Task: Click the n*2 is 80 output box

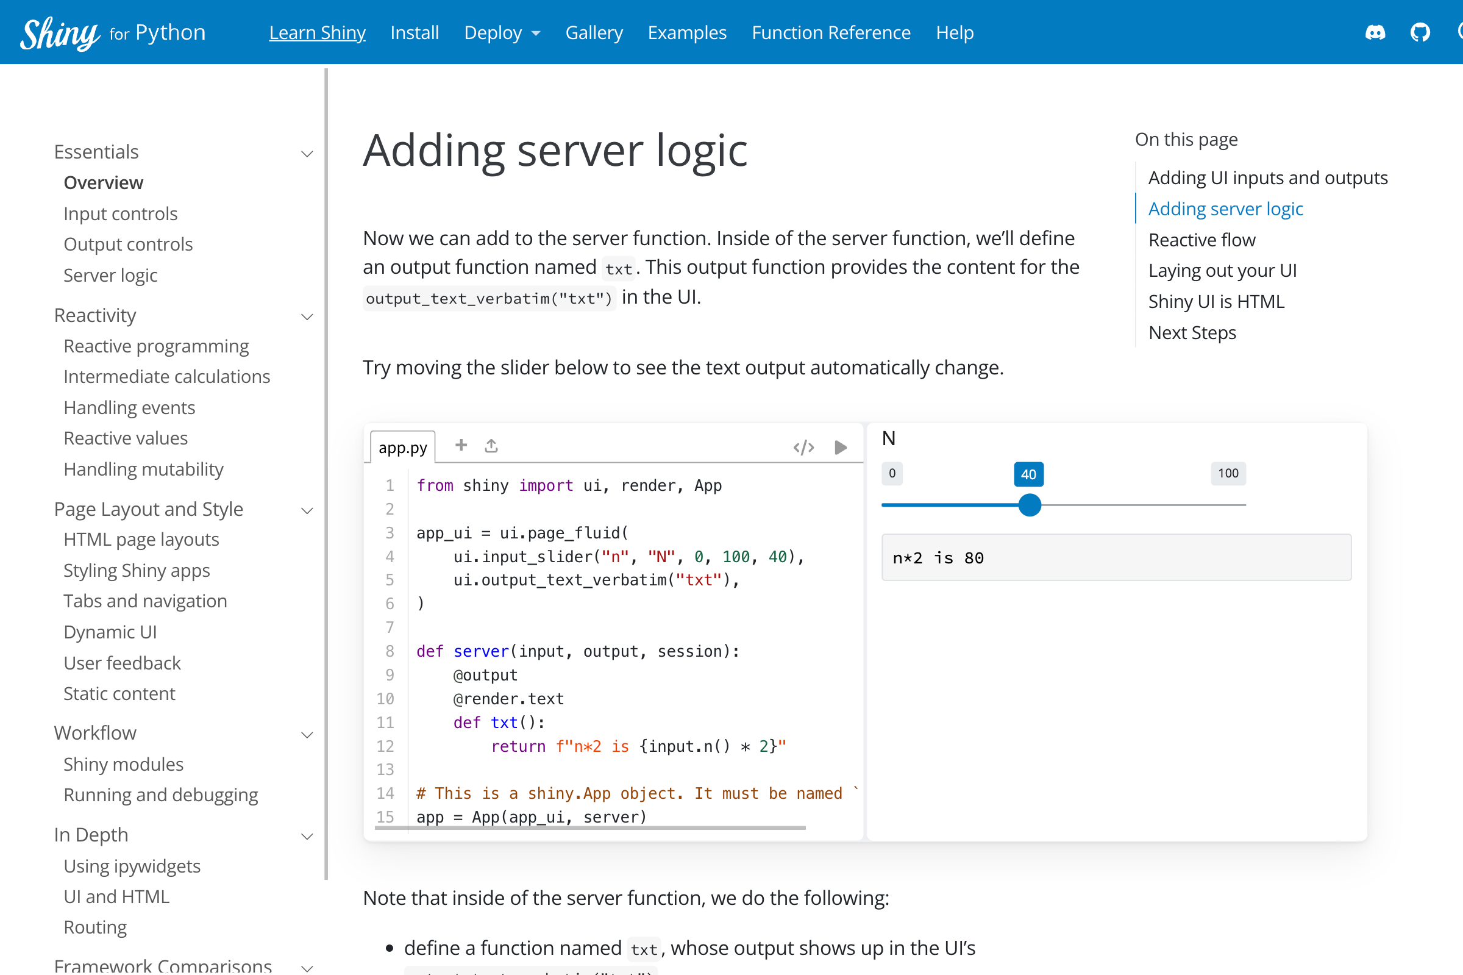Action: coord(1116,557)
